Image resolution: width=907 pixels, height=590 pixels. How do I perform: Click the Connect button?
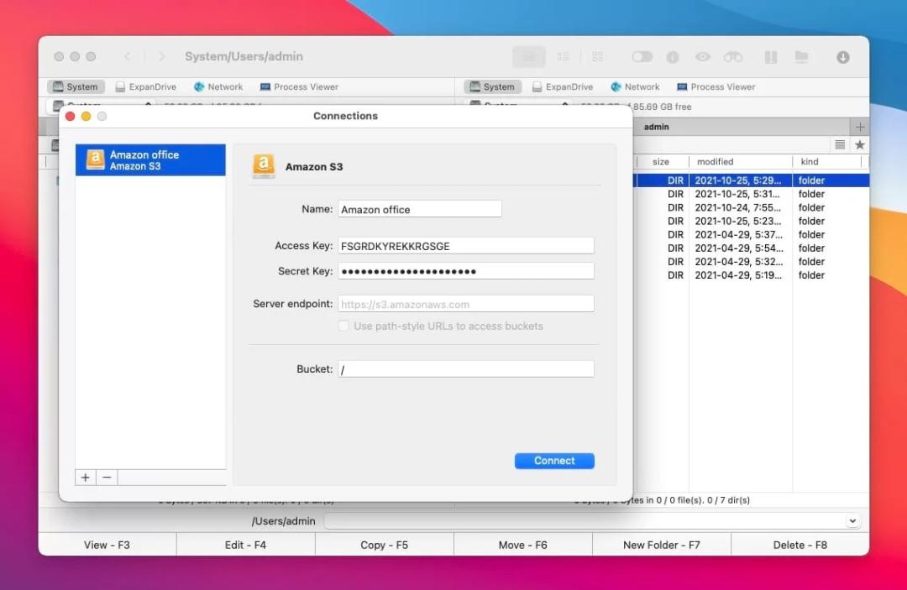tap(554, 461)
